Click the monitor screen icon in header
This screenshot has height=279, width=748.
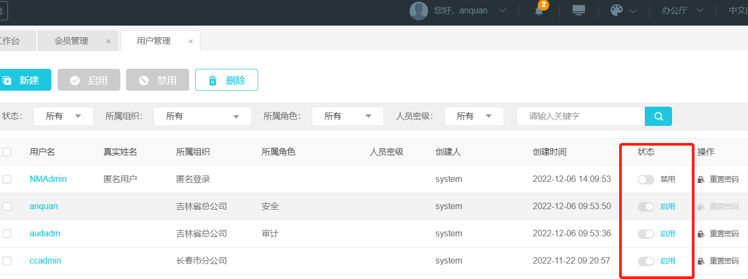pos(579,11)
